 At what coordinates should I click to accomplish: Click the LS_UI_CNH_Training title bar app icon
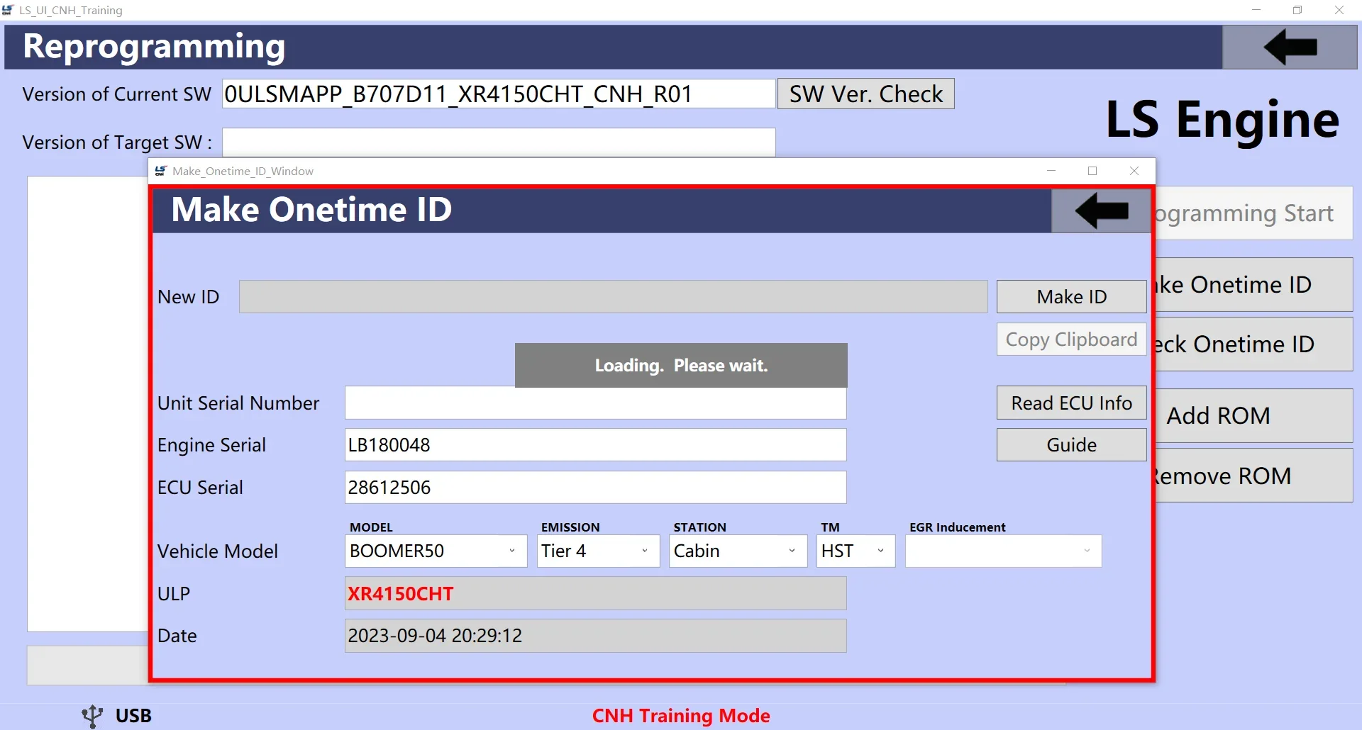8,10
